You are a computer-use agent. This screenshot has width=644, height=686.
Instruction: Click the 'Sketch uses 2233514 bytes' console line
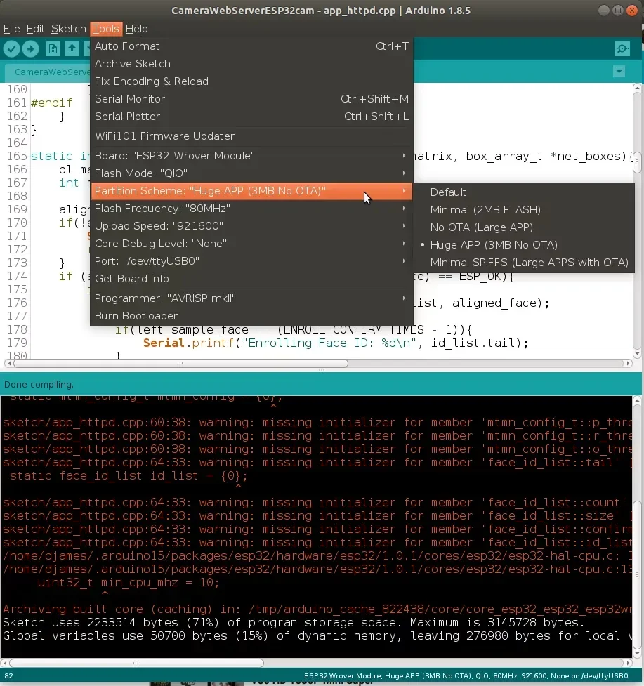pyautogui.click(x=294, y=623)
